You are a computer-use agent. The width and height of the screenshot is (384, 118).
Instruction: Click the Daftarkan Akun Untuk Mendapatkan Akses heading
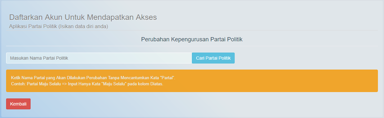pos(83,17)
